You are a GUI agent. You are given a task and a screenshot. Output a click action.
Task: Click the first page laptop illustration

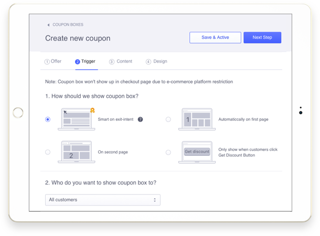tap(197, 119)
